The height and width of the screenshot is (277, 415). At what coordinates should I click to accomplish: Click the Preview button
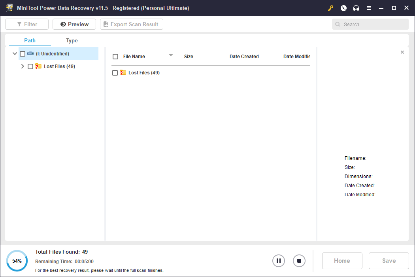(74, 24)
